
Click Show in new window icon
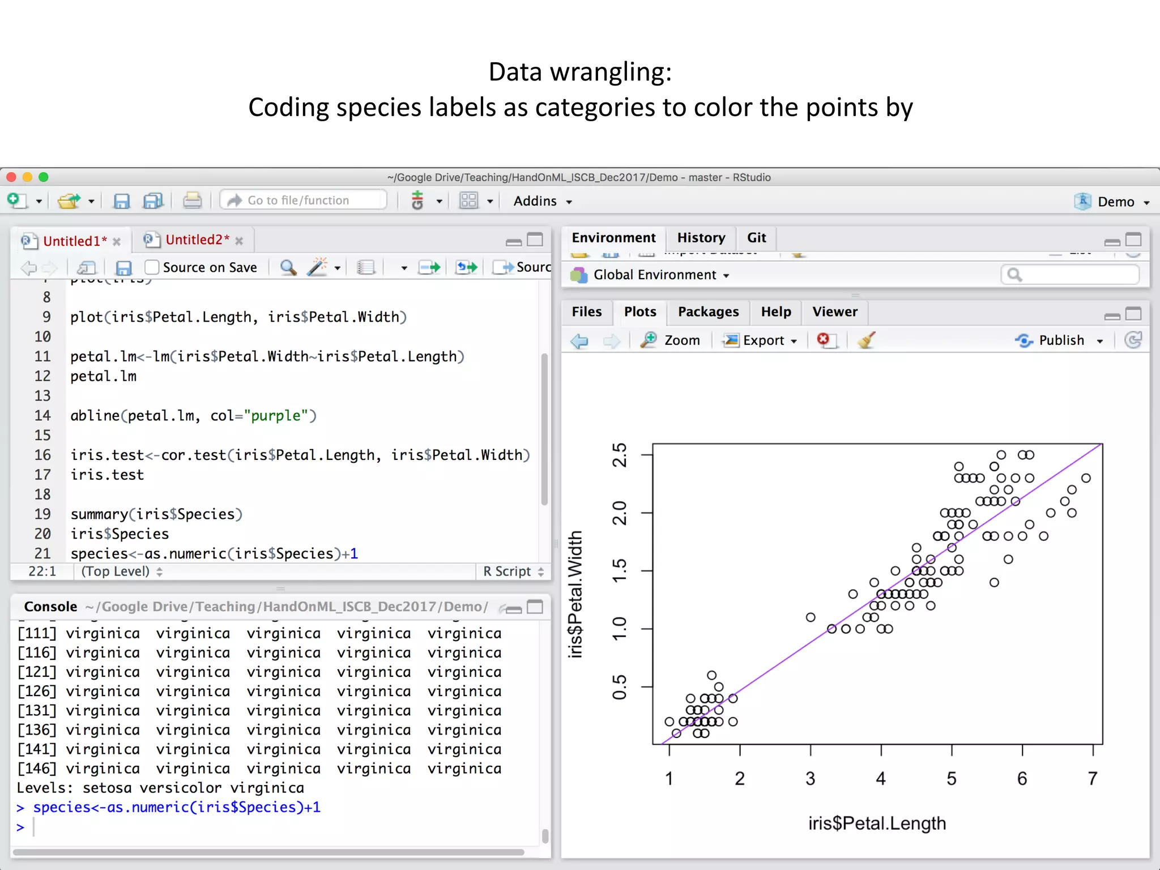coord(87,268)
